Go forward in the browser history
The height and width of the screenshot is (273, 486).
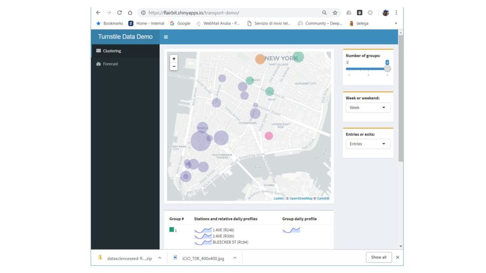pos(109,13)
